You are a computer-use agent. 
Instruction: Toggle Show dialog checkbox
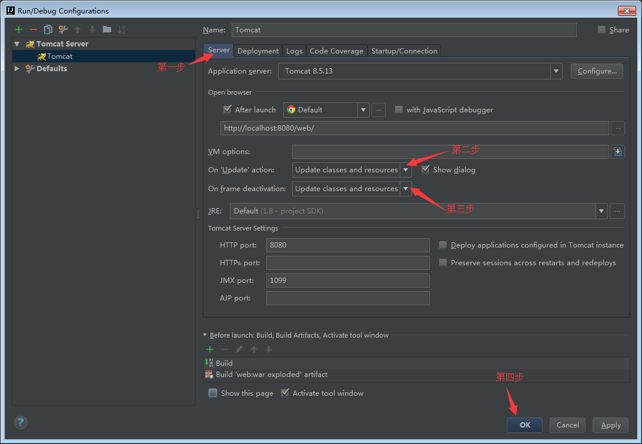[x=426, y=169]
